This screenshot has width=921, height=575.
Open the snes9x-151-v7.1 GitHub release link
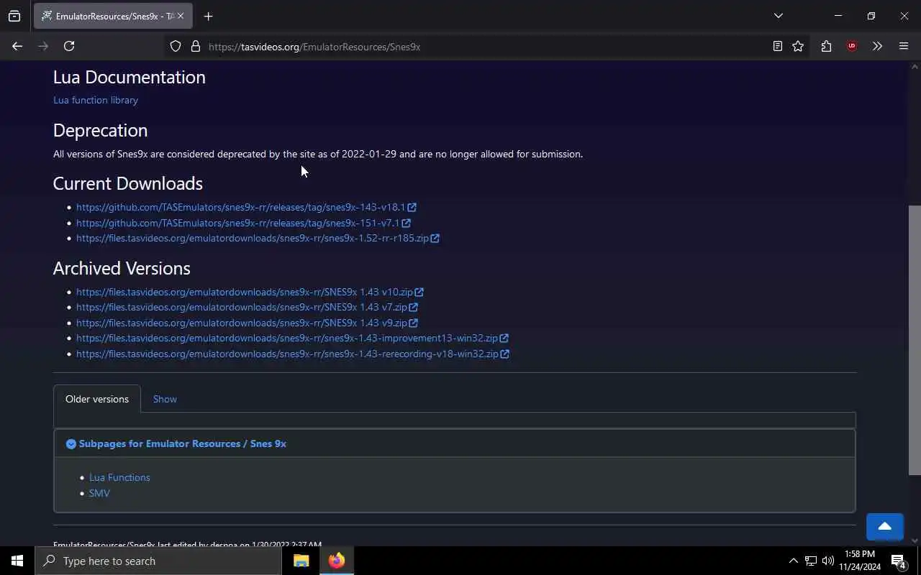coord(237,223)
